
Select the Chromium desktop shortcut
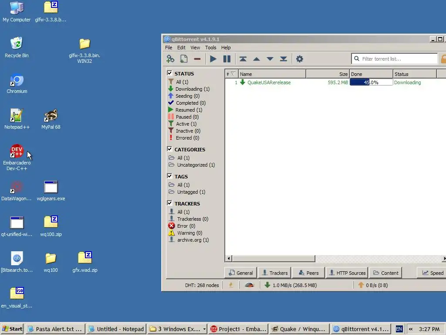(17, 83)
